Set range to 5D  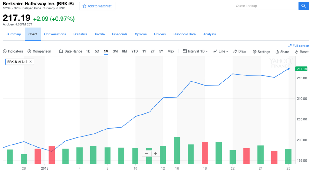[97, 51]
